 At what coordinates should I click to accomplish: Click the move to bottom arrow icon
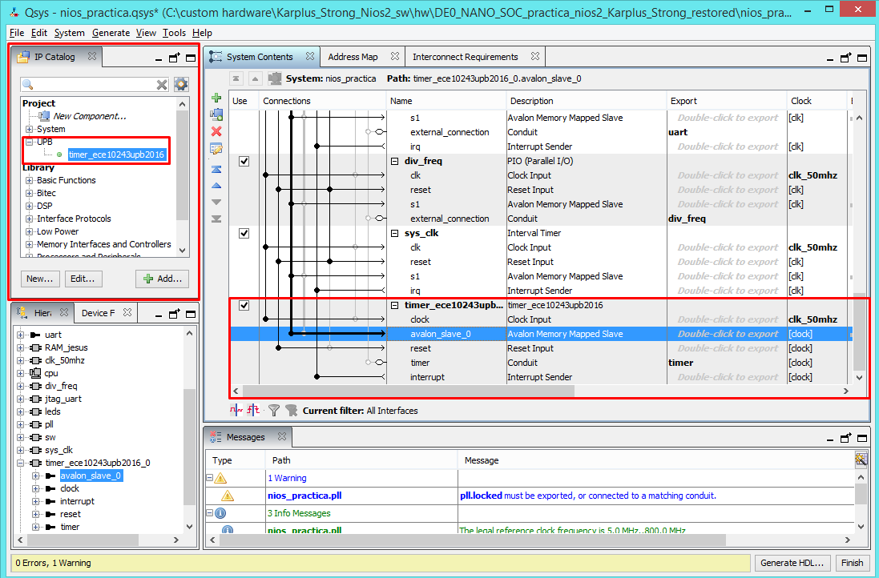[216, 219]
